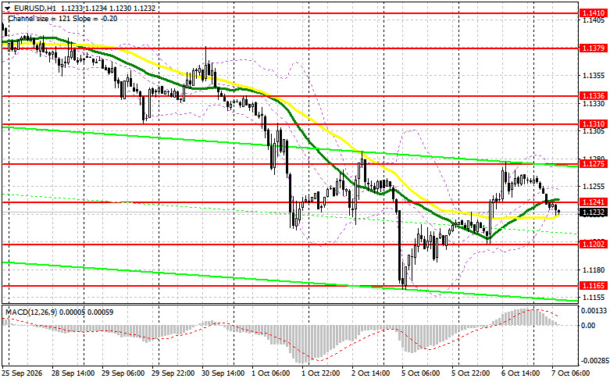Viewport: 610px width, 382px height.
Task: Select the 1.1336 red price level label
Action: click(594, 95)
